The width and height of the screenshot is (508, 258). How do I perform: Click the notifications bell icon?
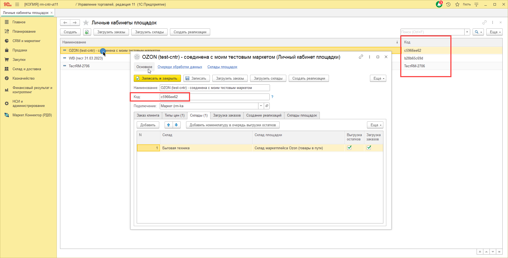[x=439, y=5]
